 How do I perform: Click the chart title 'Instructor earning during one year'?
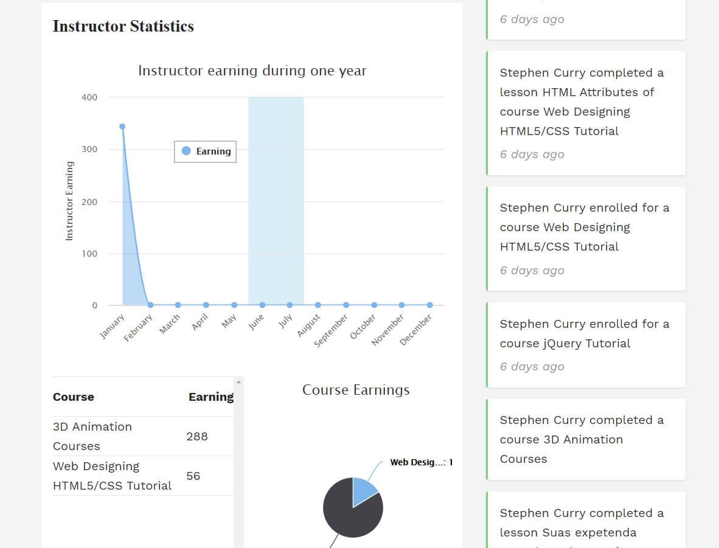252,71
